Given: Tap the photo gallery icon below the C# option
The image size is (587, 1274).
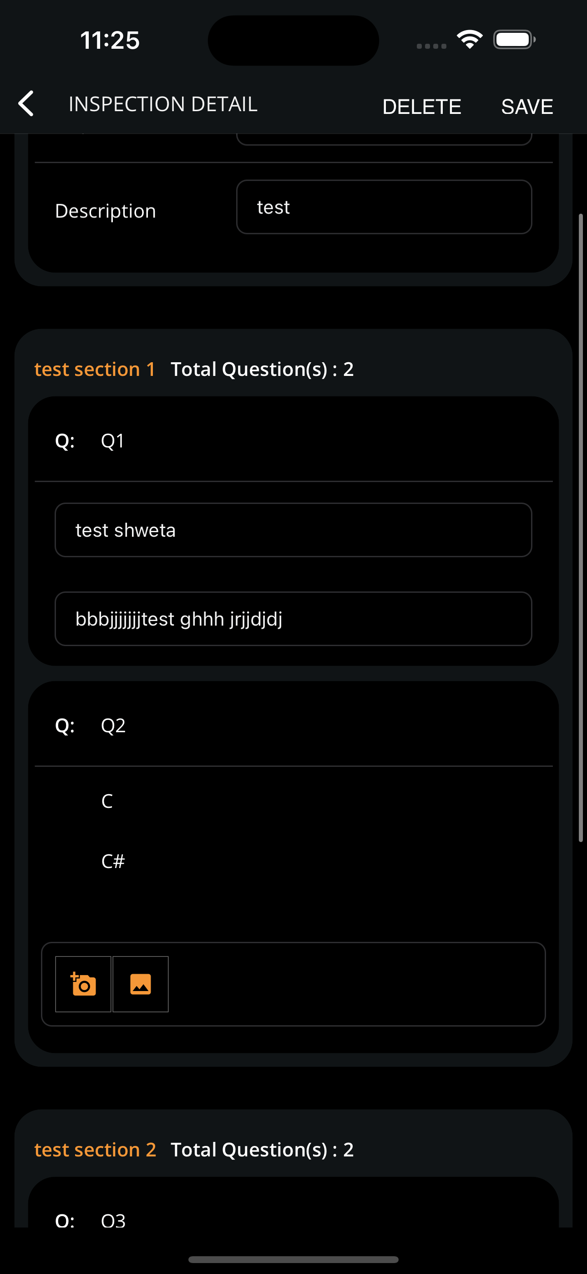Looking at the screenshot, I should (x=140, y=984).
